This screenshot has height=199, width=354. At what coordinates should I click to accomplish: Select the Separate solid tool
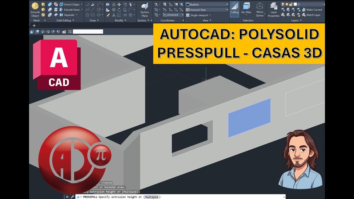click(67, 15)
